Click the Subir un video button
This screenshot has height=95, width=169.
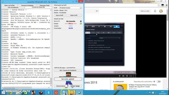click(145, 11)
